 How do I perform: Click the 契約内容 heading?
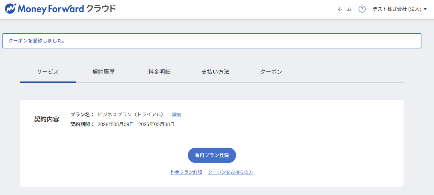pos(46,119)
